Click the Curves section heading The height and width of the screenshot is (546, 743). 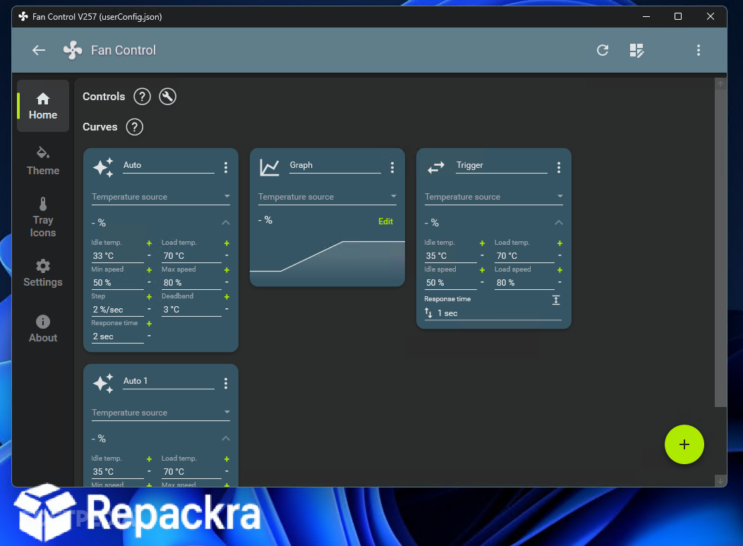[x=100, y=127]
